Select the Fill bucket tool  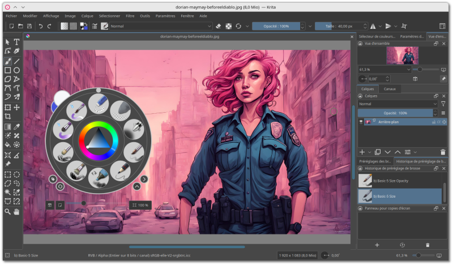coord(7,145)
